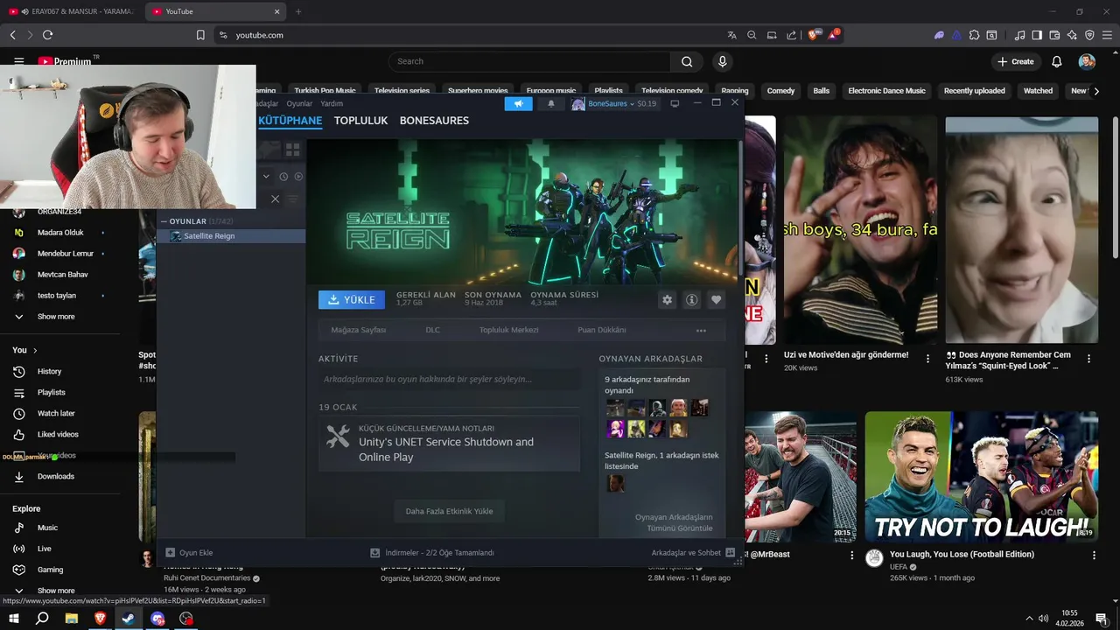Viewport: 1120px width, 630px height.
Task: Start YouTube voice search microphone
Action: [722, 61]
